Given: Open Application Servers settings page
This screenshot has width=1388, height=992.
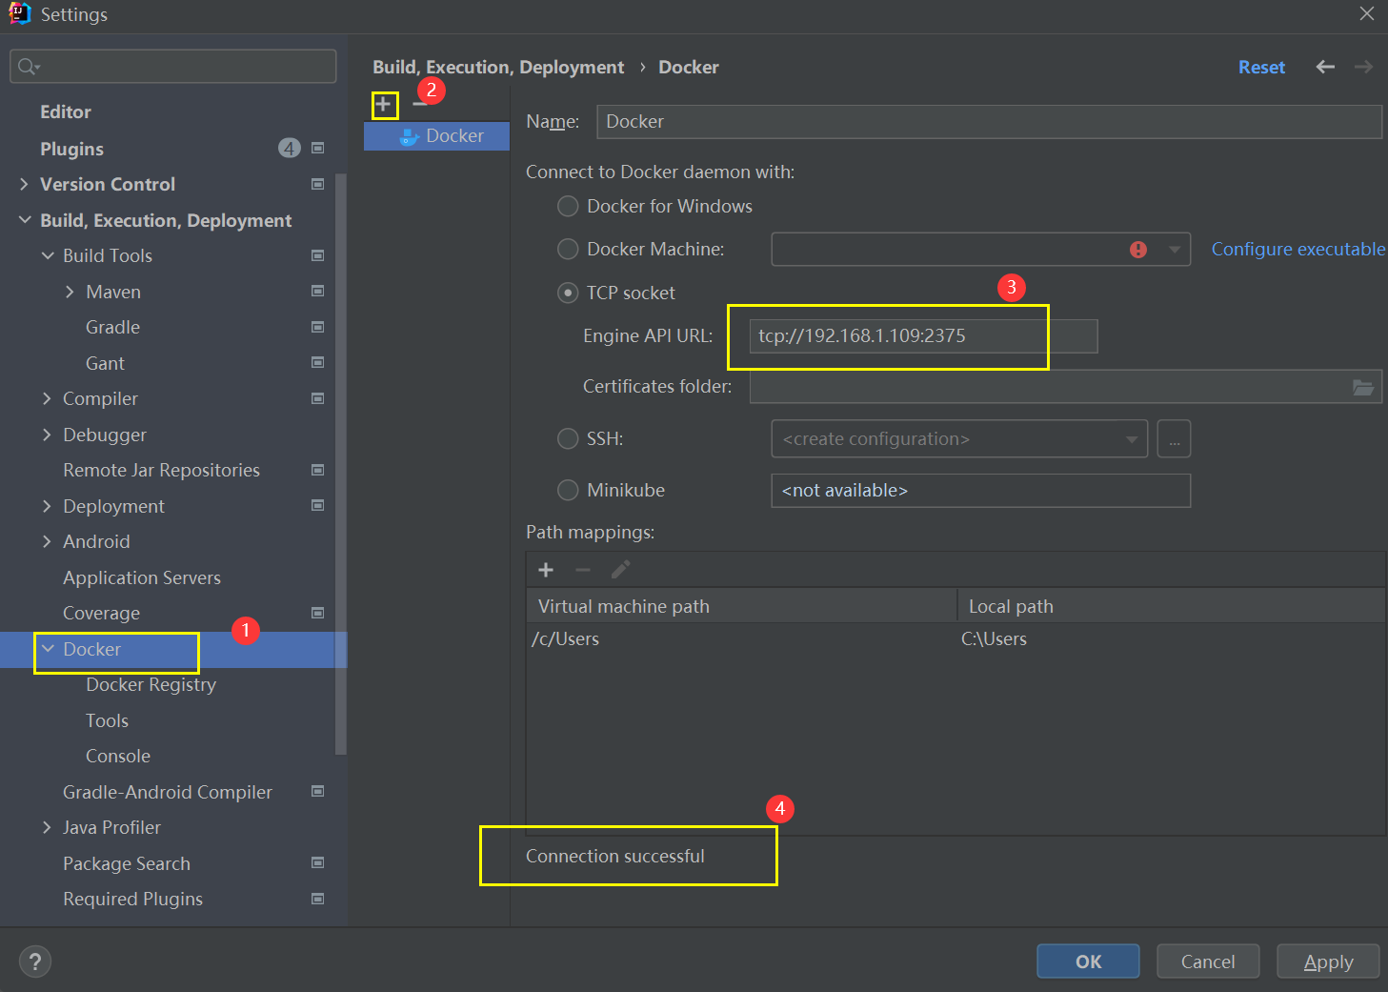Looking at the screenshot, I should [142, 577].
